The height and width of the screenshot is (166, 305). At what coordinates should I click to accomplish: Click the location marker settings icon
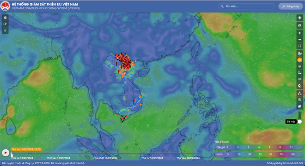point(299,86)
